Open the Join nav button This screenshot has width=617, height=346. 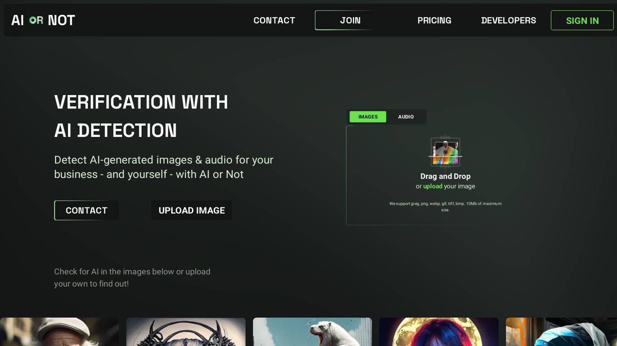click(350, 20)
